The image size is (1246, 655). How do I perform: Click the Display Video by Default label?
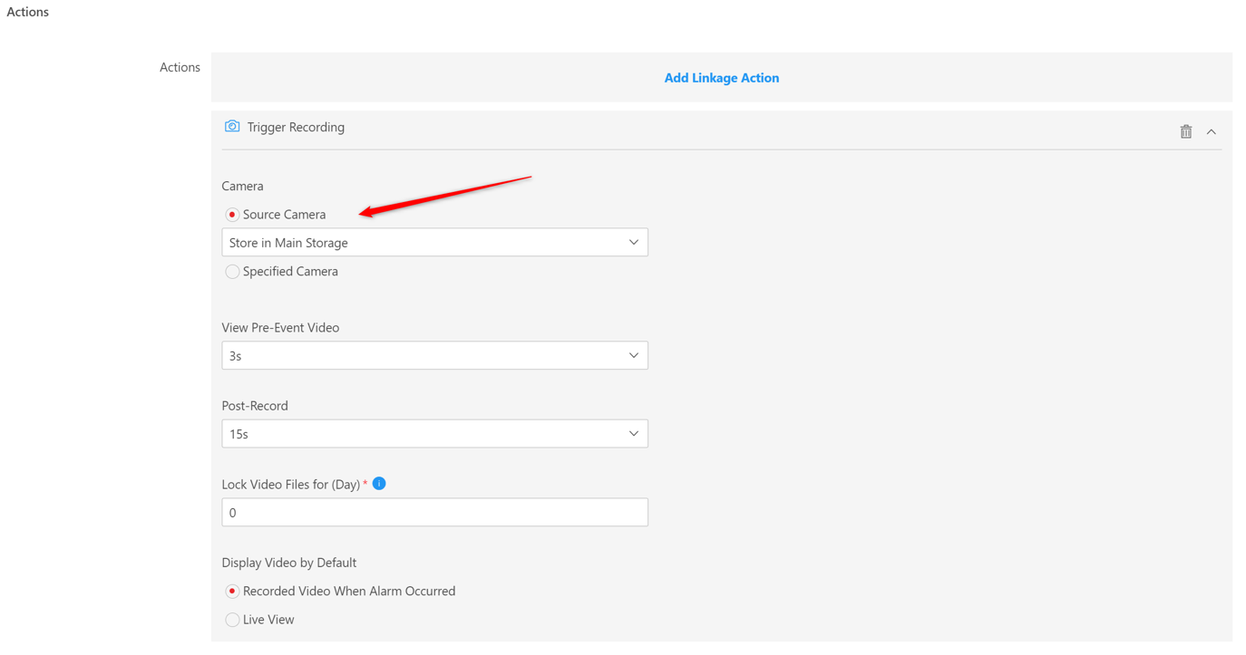[x=288, y=563]
